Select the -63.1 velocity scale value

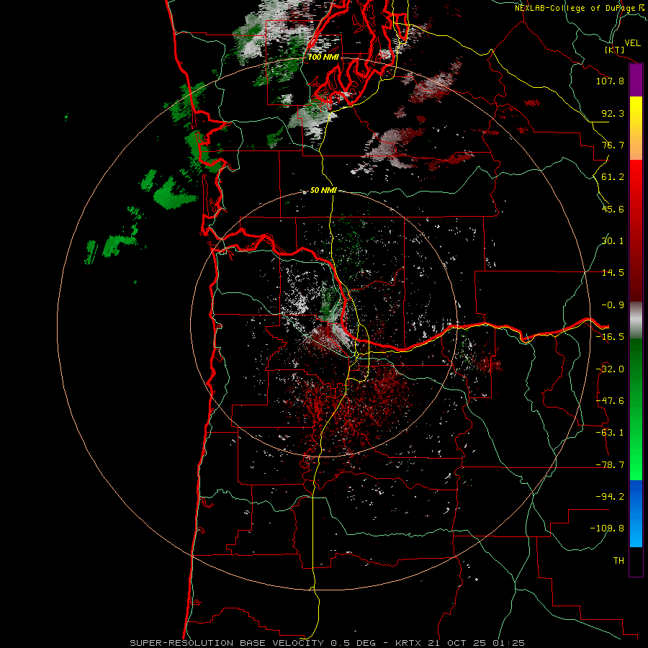(610, 433)
